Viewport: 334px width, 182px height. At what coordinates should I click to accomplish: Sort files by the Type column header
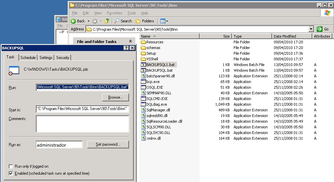coord(252,36)
